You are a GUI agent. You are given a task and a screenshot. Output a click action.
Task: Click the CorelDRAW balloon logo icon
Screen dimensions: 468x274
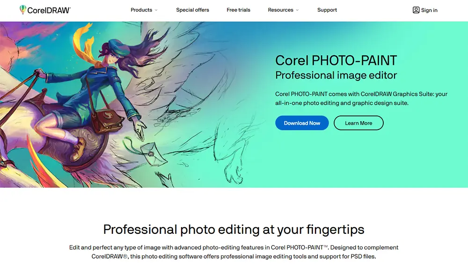[22, 9]
